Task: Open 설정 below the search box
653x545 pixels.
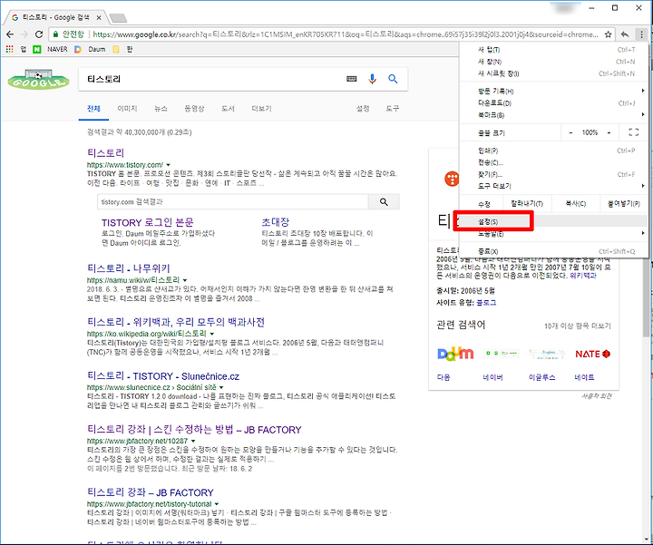Action: tap(362, 108)
